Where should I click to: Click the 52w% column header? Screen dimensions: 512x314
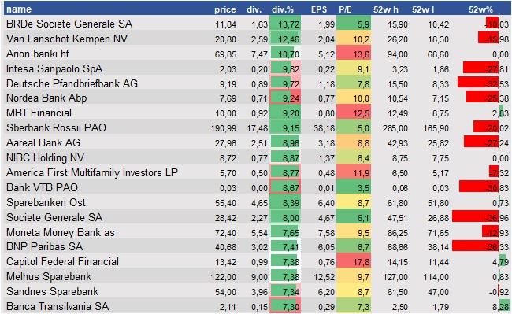[x=480, y=9]
